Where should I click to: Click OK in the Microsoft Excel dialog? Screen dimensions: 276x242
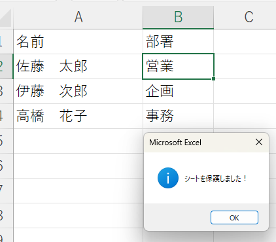pyautogui.click(x=234, y=217)
